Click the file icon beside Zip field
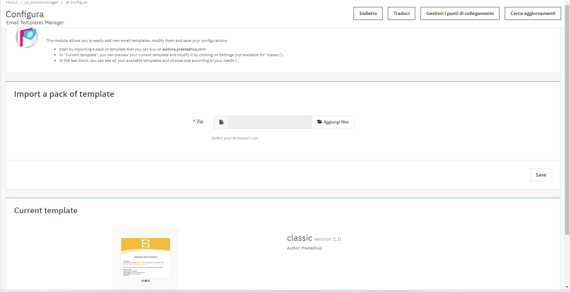 pos(221,122)
